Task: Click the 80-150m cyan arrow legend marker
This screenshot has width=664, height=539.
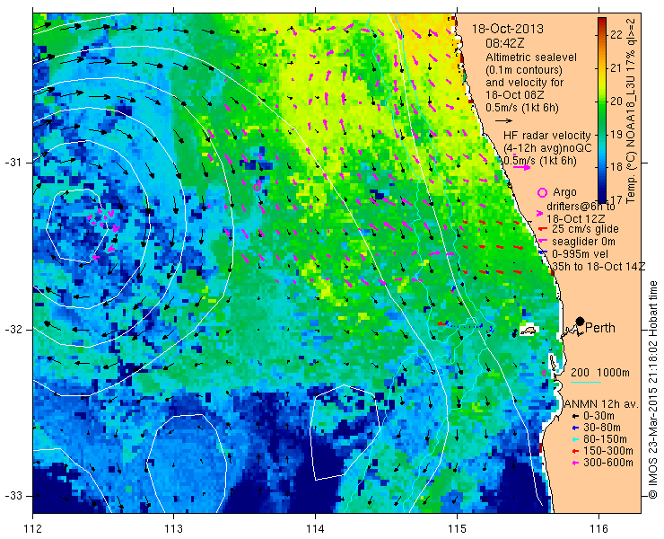Action: (575, 439)
